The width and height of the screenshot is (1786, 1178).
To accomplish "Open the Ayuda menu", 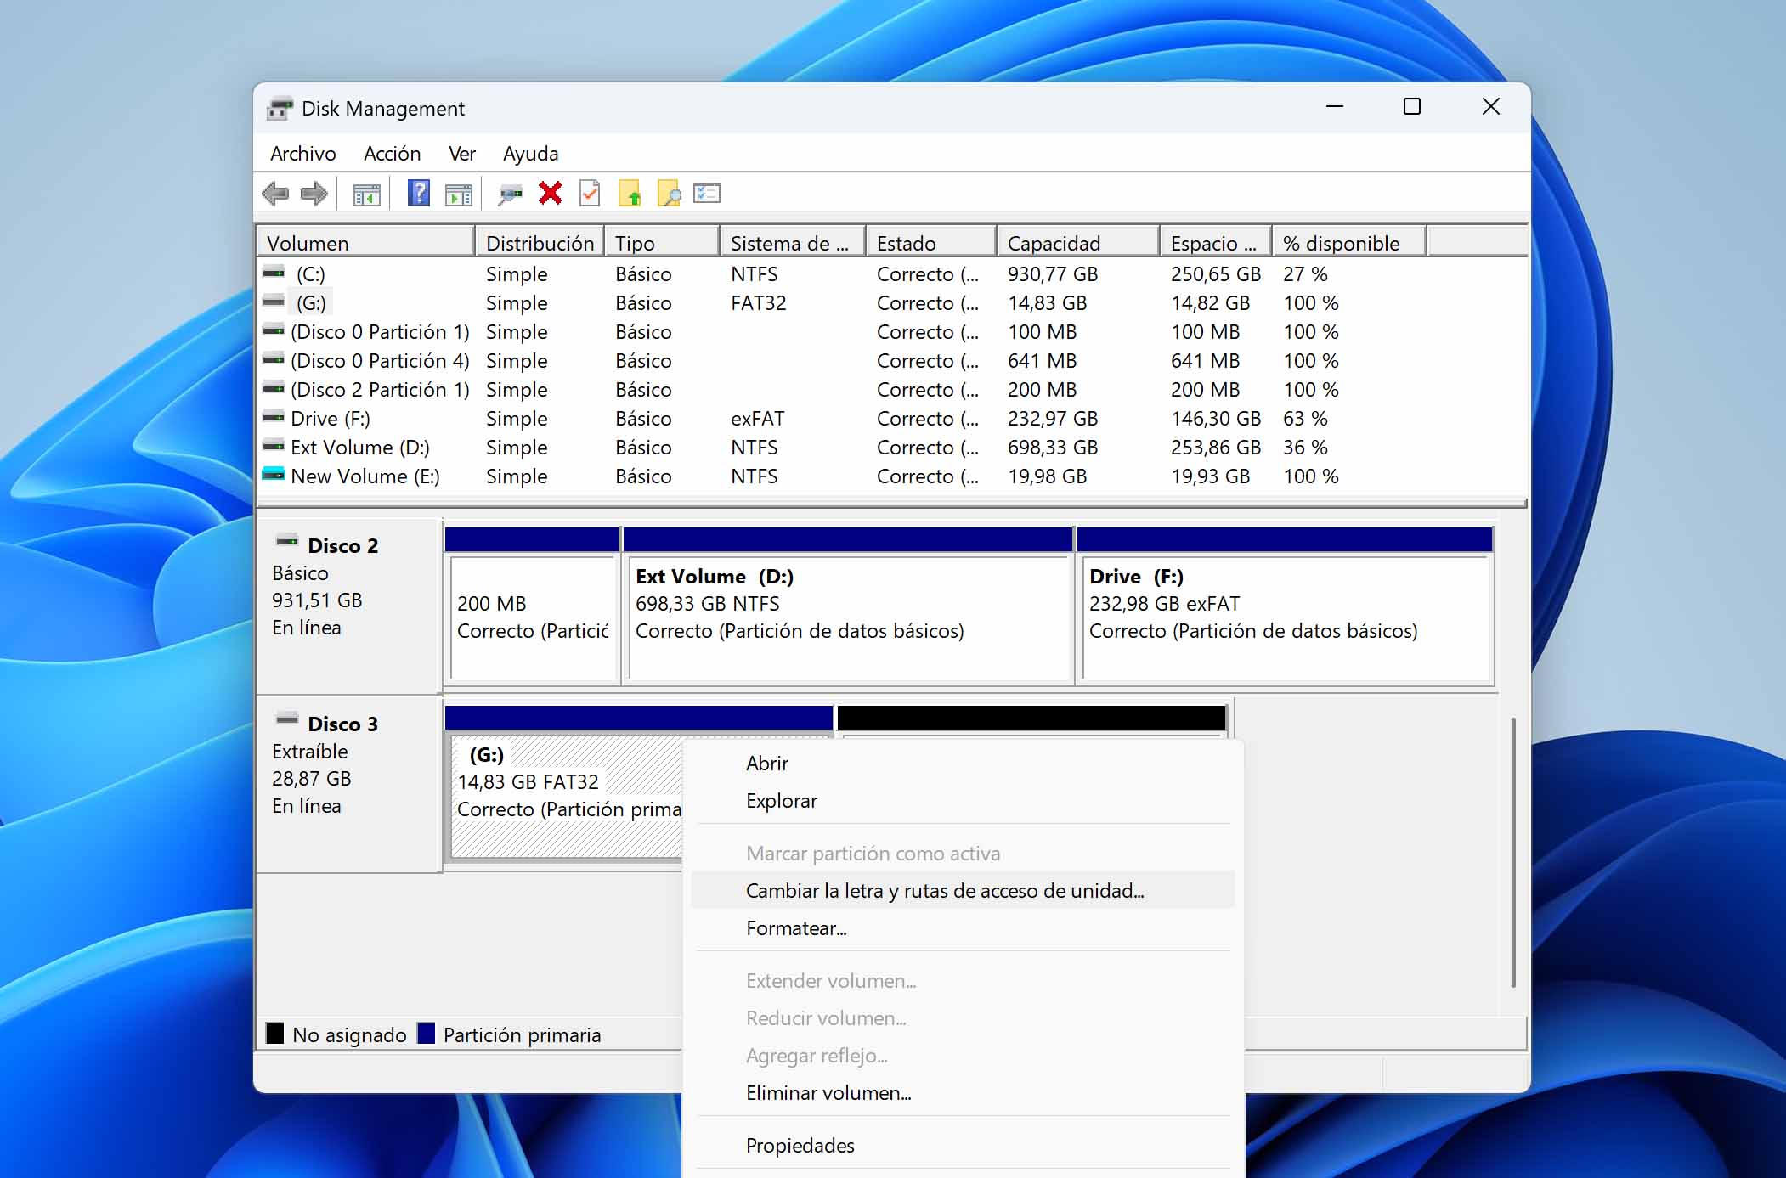I will [530, 154].
